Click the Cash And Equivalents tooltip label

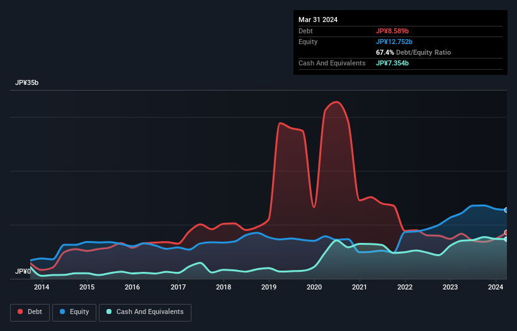[332, 63]
